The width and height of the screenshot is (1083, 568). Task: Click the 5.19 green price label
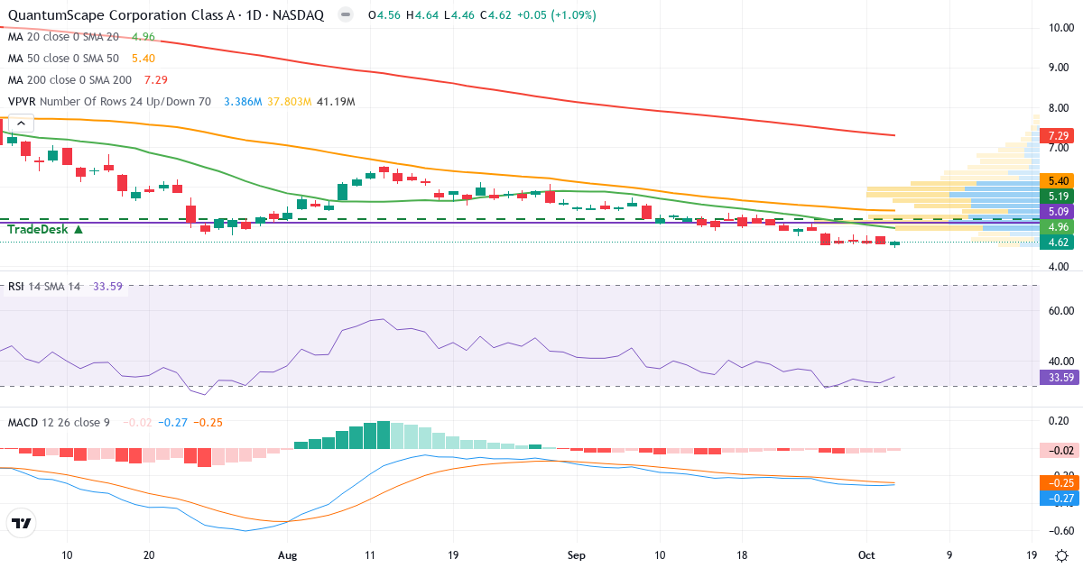click(x=1056, y=196)
